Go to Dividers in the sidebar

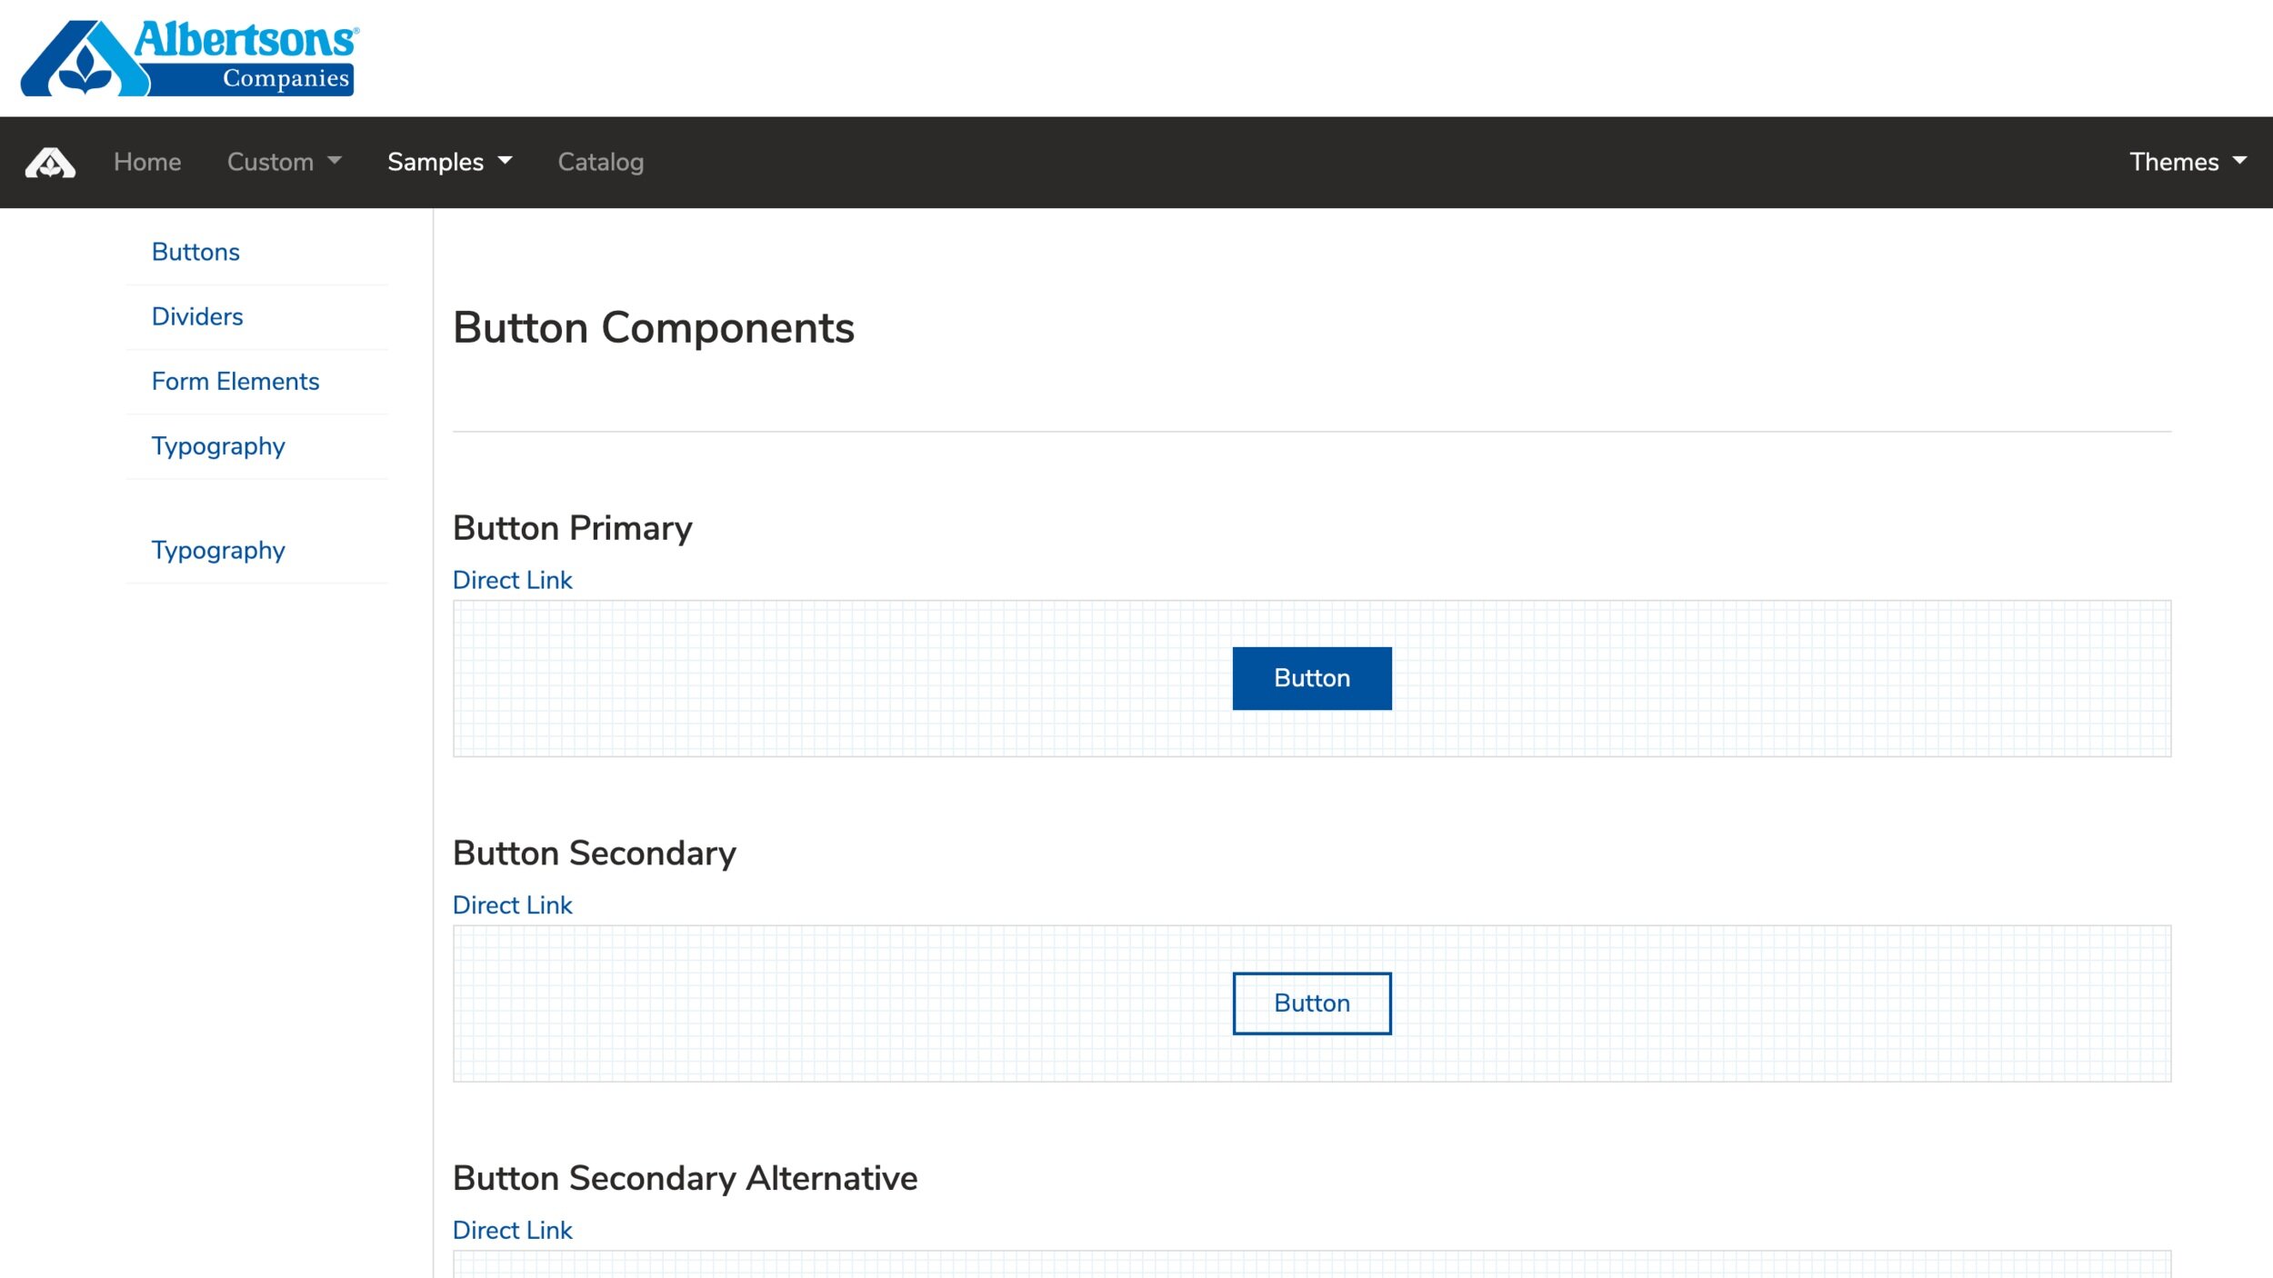(197, 316)
